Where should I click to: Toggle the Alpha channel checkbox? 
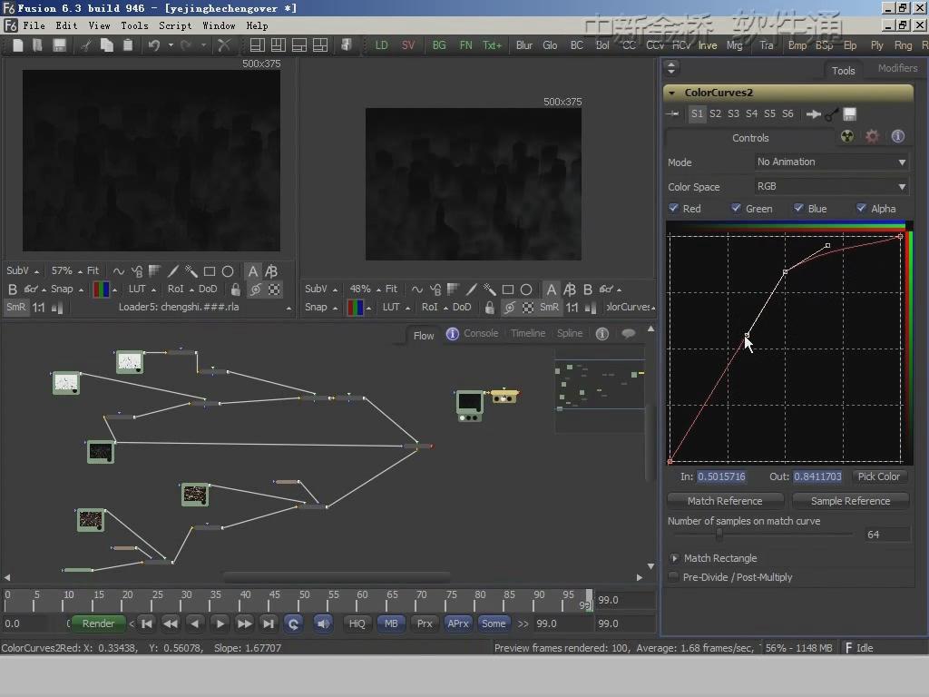pyautogui.click(x=862, y=208)
